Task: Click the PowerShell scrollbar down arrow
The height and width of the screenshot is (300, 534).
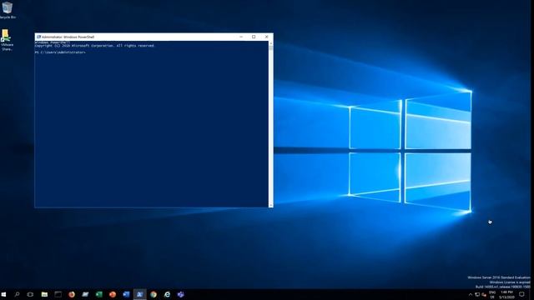Action: coord(270,205)
